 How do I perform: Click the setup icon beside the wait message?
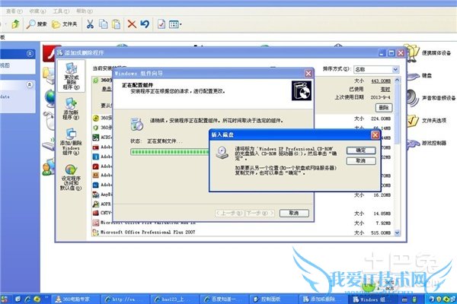(136, 124)
